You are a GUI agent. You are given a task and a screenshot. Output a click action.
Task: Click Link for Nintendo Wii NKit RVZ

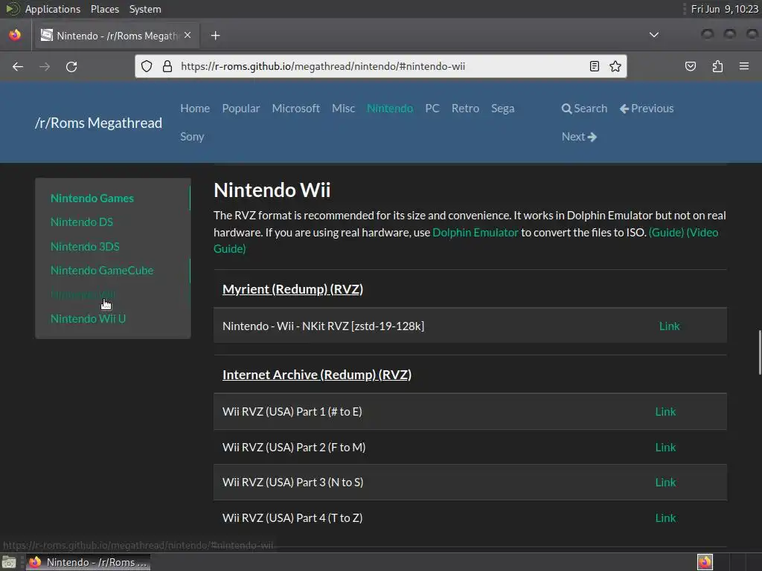click(669, 326)
